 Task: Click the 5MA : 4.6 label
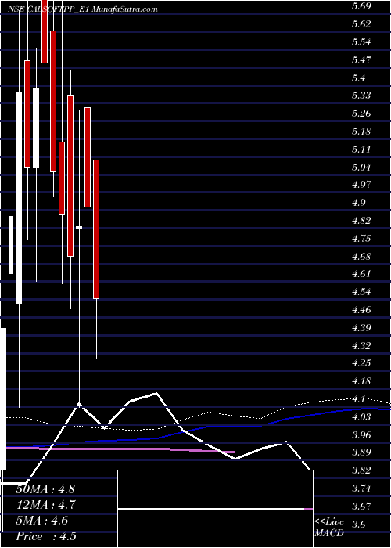click(41, 521)
